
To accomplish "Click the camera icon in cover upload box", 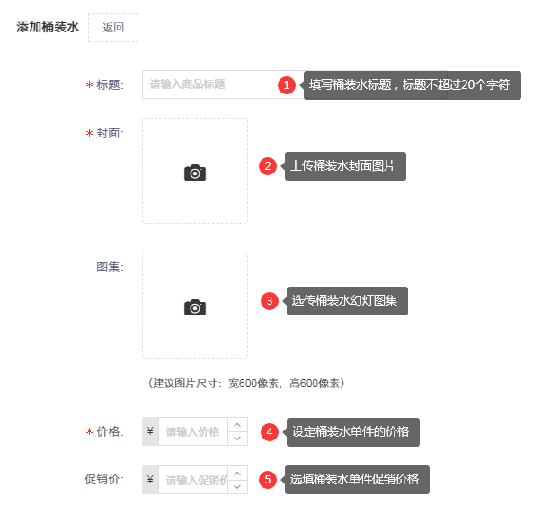I will tap(195, 173).
